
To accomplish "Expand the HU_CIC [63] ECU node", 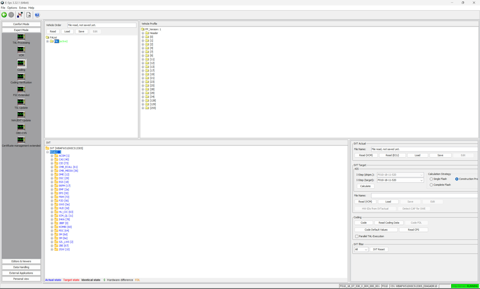I will [x=52, y=212].
